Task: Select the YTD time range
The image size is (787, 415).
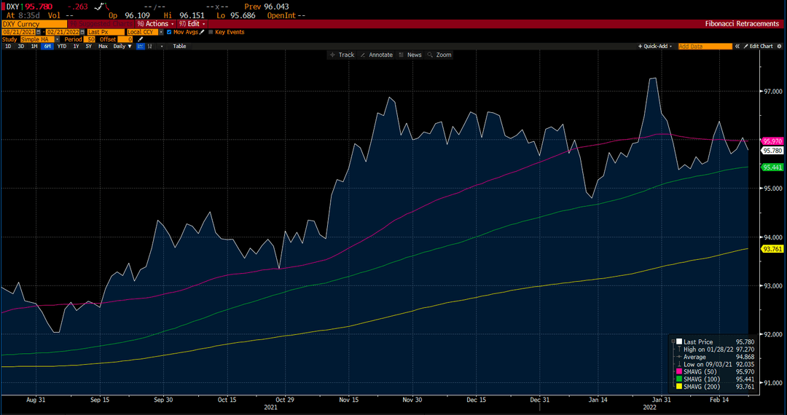Action: click(62, 46)
